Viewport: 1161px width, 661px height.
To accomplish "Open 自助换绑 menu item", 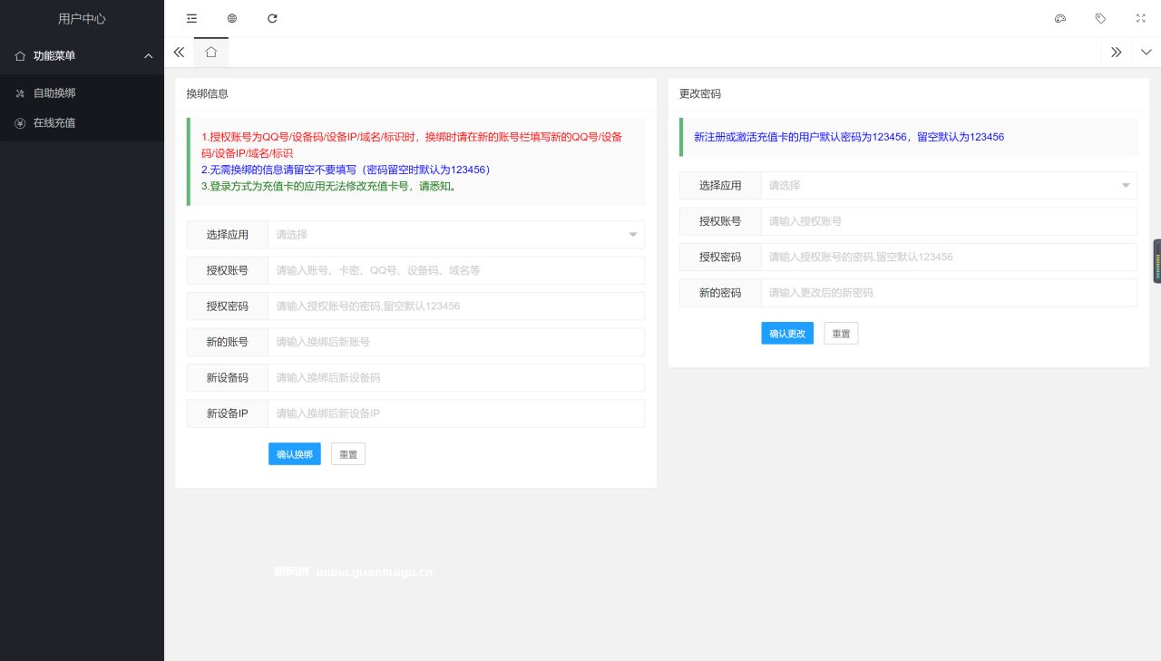I will (x=82, y=92).
